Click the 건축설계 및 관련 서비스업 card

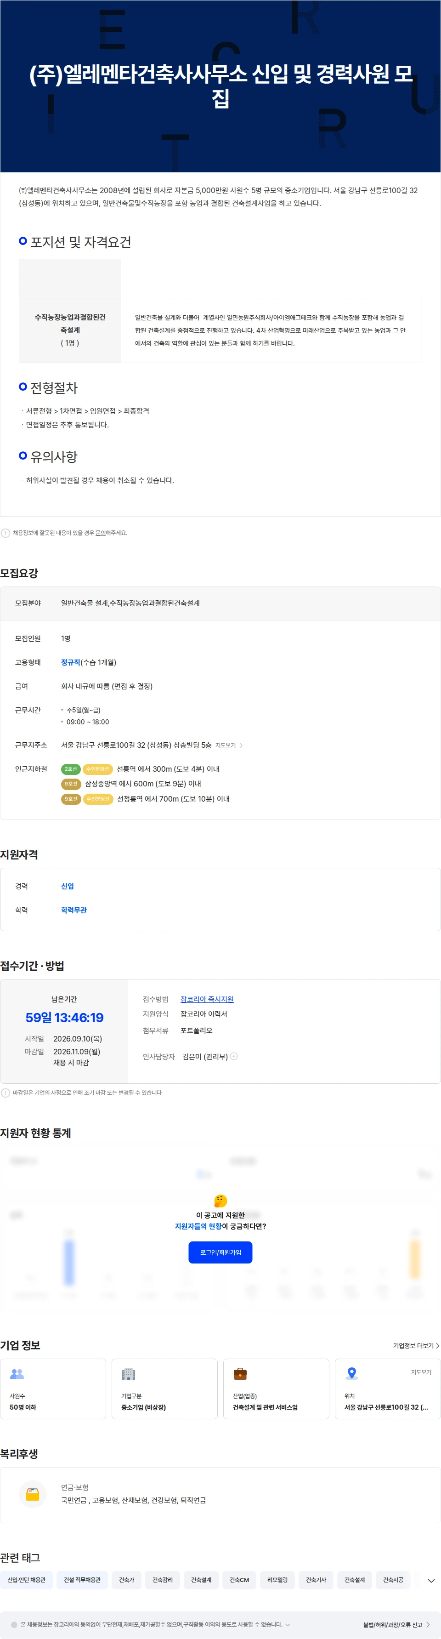[x=276, y=1389]
